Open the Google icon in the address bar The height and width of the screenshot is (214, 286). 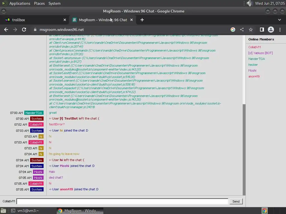tap(233, 30)
